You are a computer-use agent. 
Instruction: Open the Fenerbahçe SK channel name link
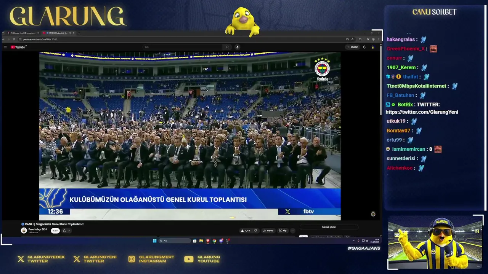pyautogui.click(x=37, y=229)
